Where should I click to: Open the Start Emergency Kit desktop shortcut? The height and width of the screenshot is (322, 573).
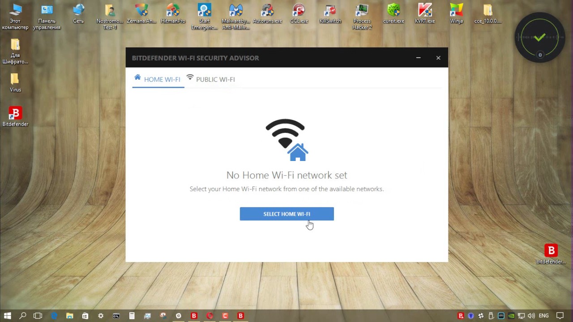[205, 16]
